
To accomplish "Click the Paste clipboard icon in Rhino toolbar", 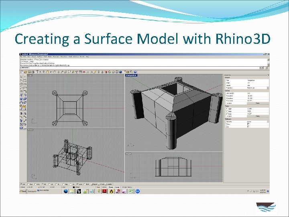I will (x=47, y=72).
